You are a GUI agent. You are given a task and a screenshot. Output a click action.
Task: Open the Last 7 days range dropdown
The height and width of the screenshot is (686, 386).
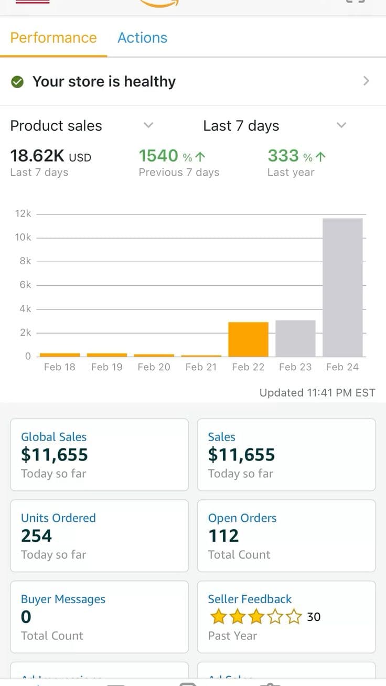tap(341, 125)
